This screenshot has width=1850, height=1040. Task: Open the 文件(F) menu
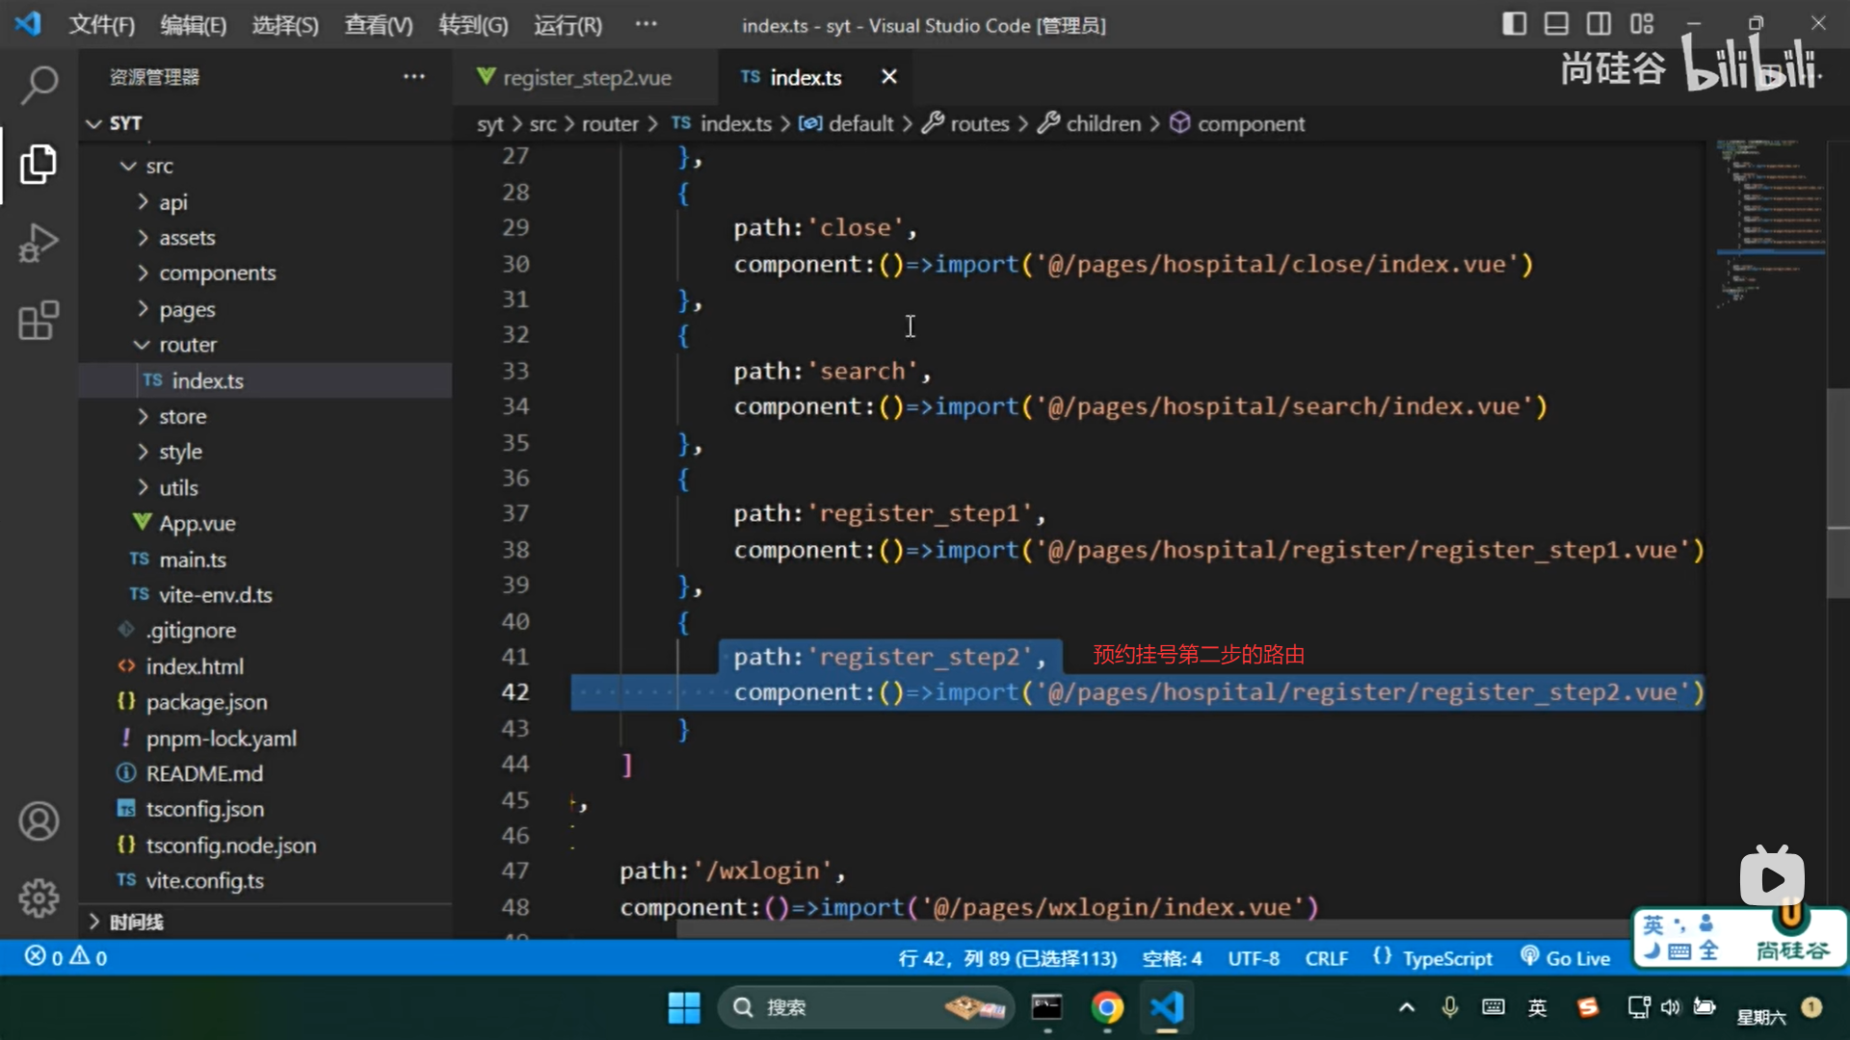(x=101, y=25)
